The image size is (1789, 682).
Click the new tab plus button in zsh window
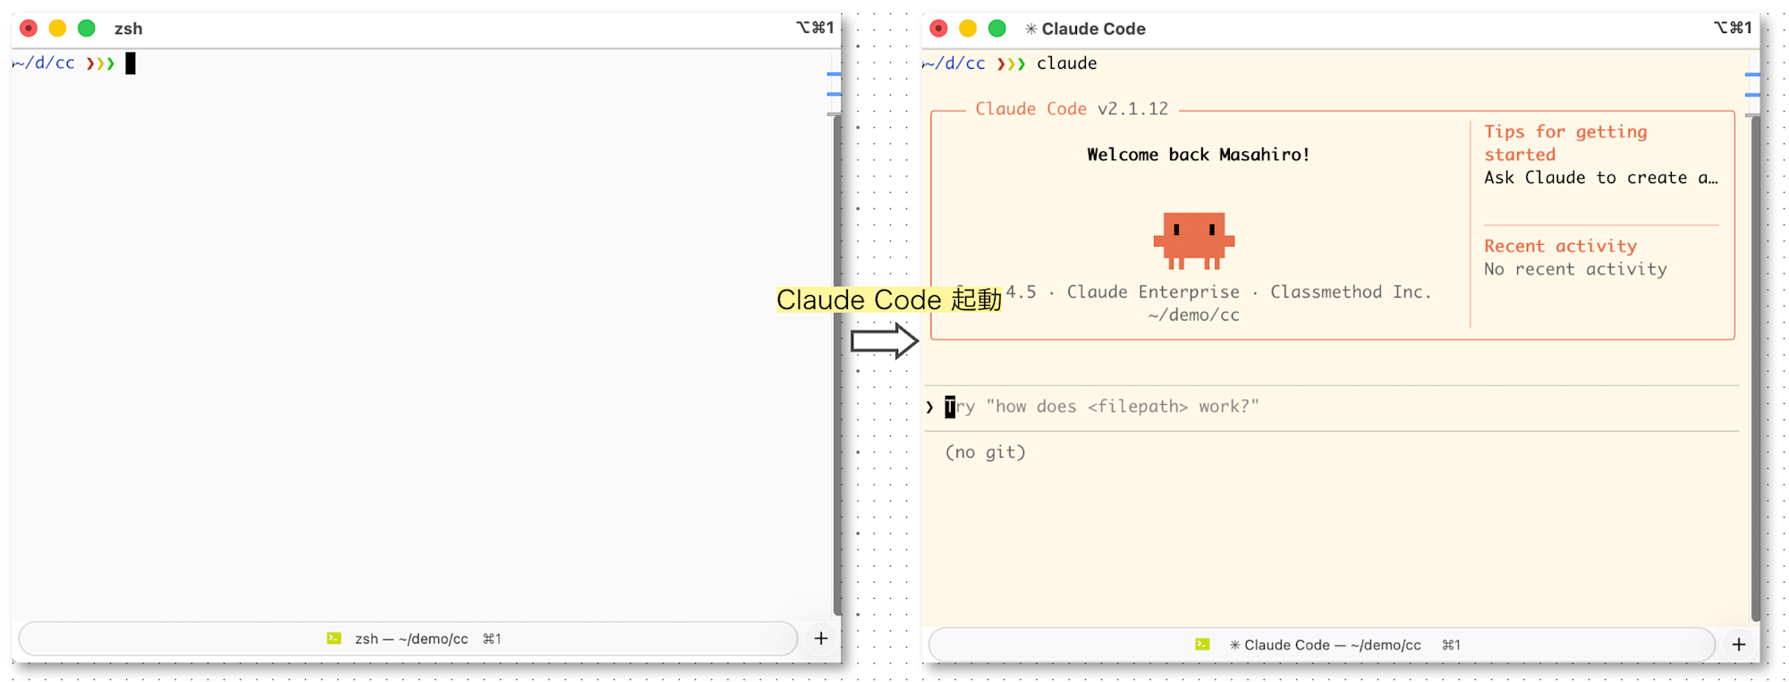tap(821, 638)
